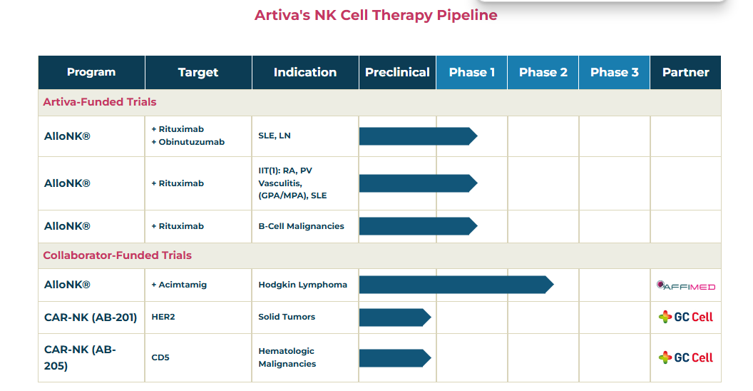Click the B-Cell Malignancies indication text

tap(301, 226)
